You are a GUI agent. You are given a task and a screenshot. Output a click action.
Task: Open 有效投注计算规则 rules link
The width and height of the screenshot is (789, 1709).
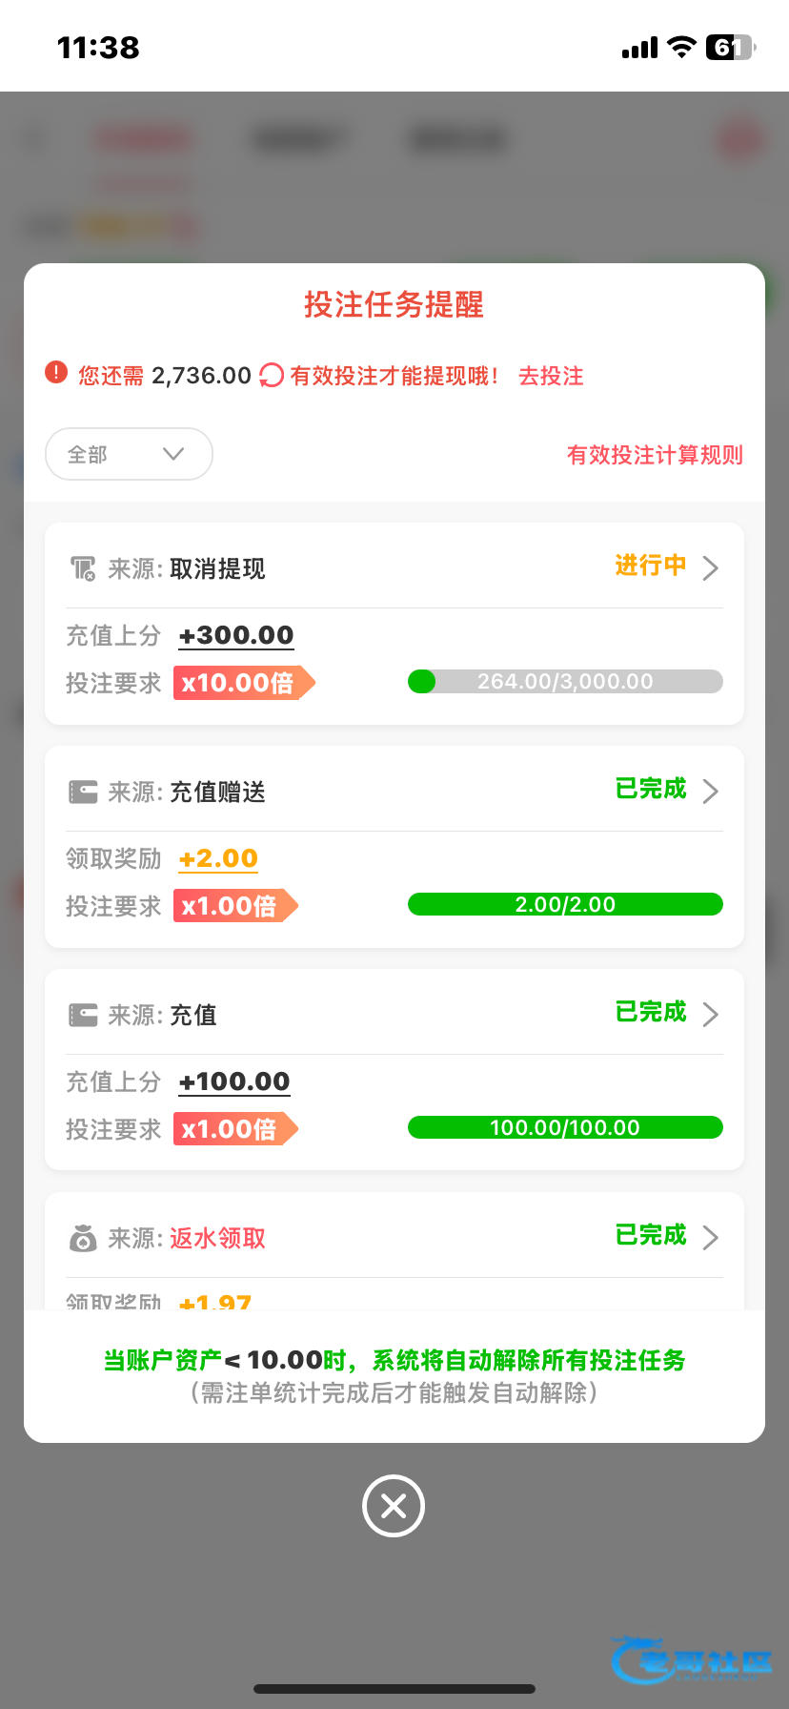655,455
